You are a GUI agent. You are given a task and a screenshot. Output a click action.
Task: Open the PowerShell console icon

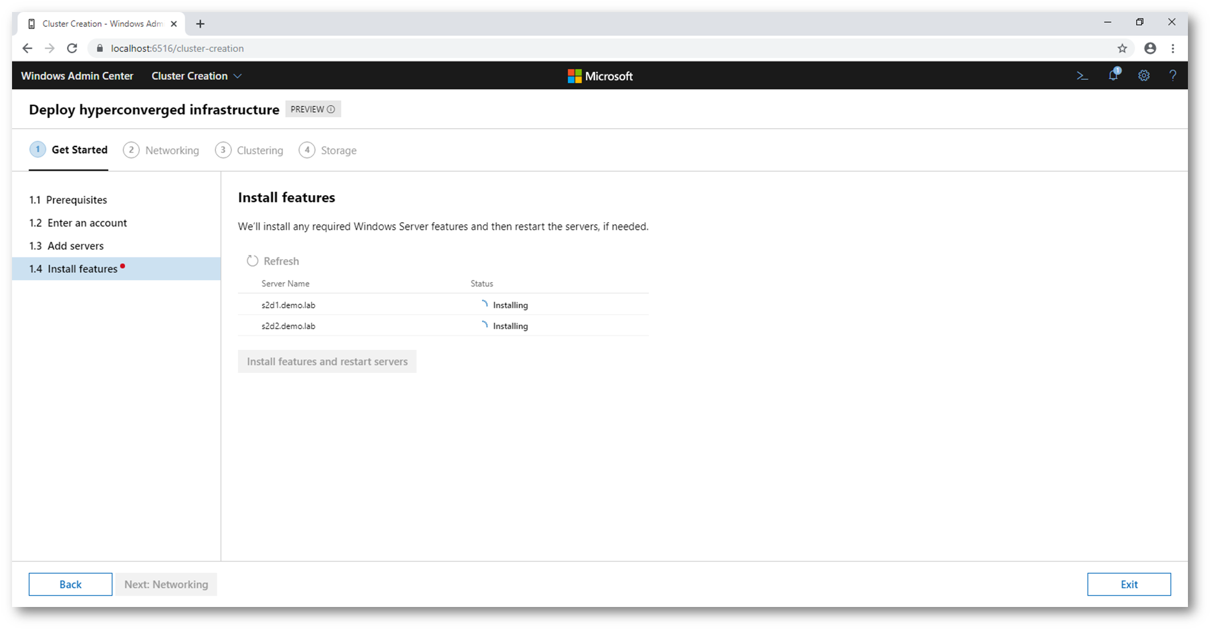(1082, 76)
